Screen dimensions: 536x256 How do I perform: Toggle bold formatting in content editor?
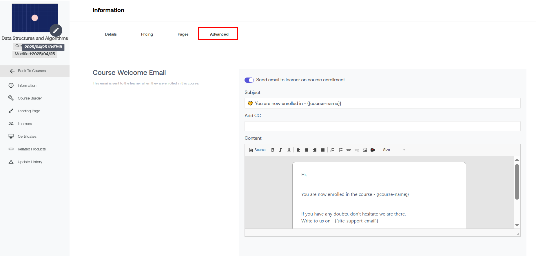pos(273,150)
